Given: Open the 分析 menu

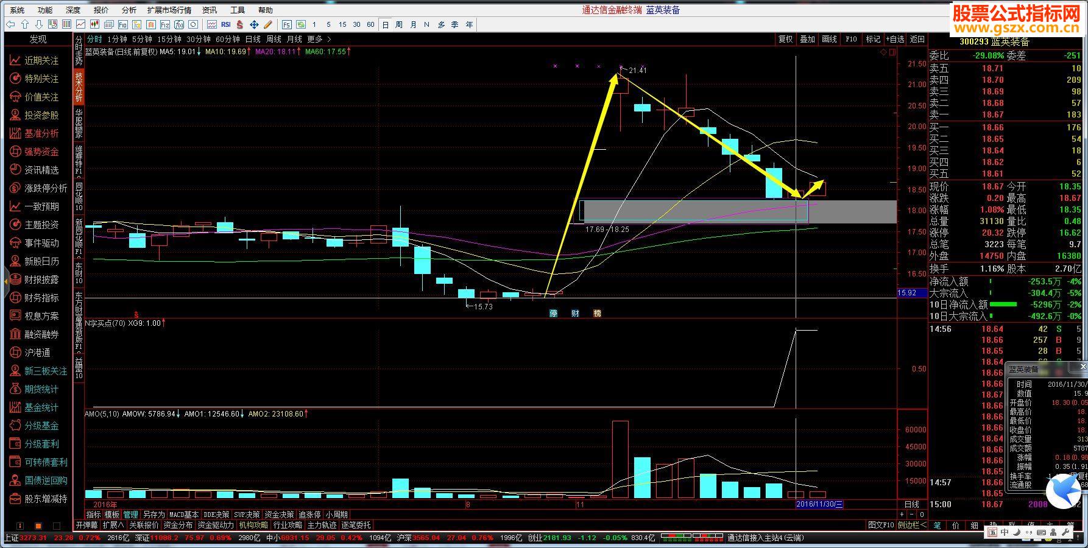Looking at the screenshot, I should point(129,10).
